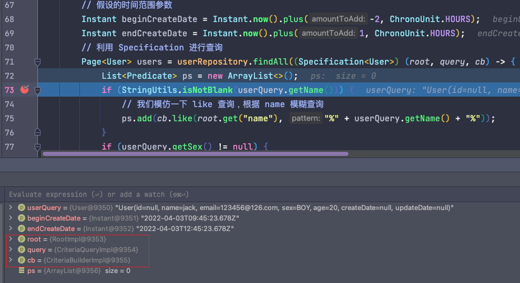Viewport: 520px width, 283px height.
Task: Click line number 68 in the gutter
Action: point(9,19)
